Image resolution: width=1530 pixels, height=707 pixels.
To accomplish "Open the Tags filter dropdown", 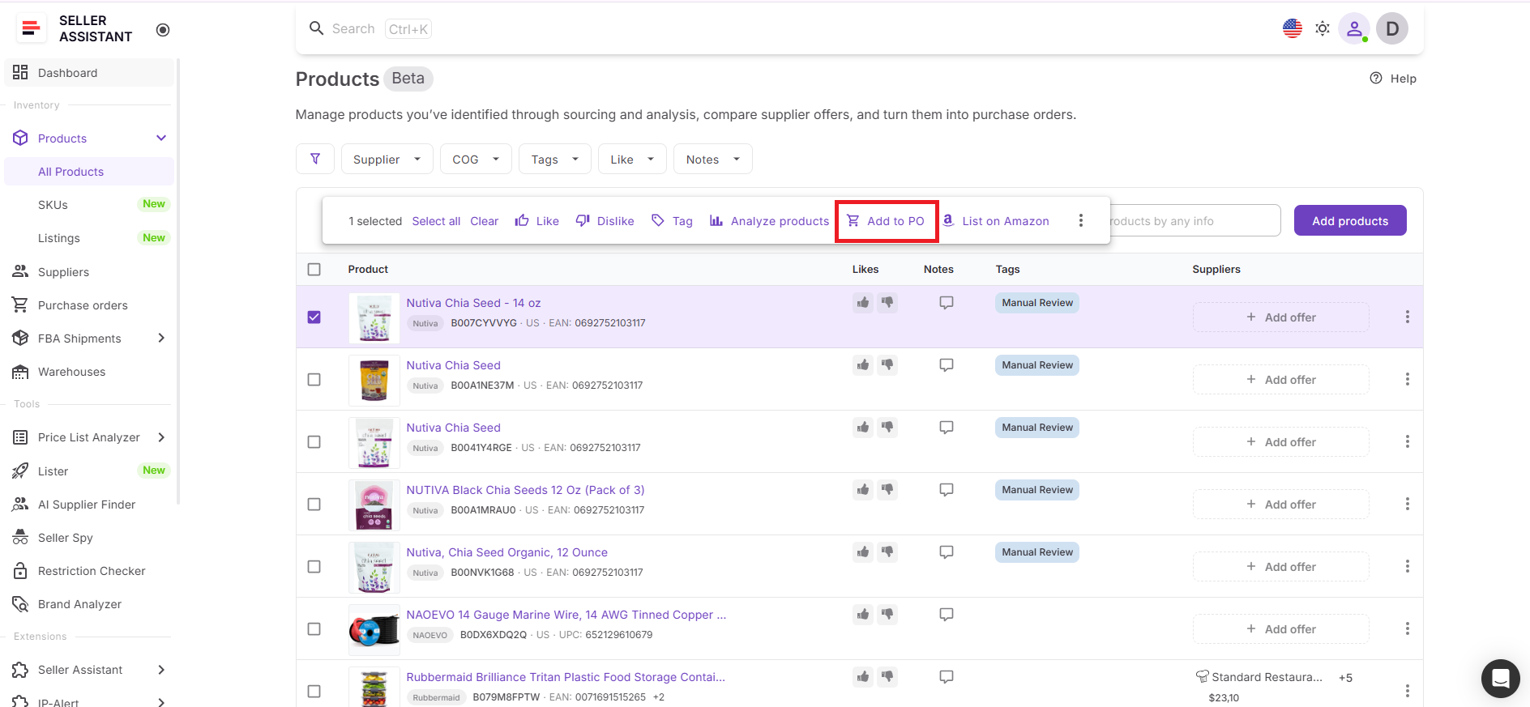I will pyautogui.click(x=555, y=159).
